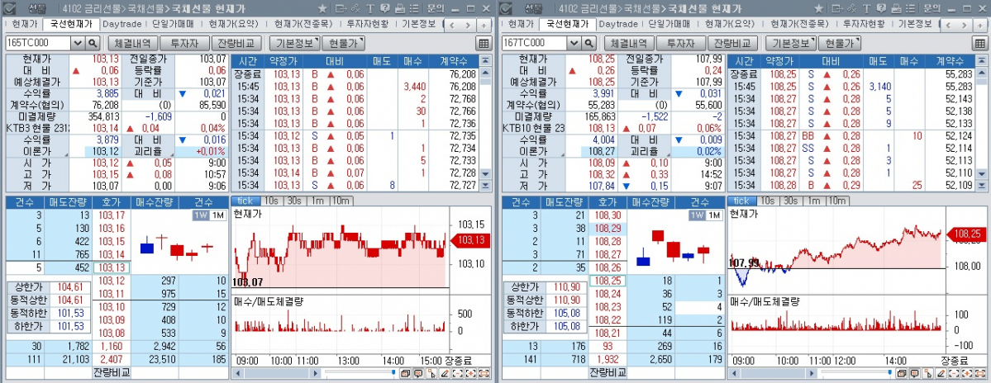The height and width of the screenshot is (383, 991).
Task: Select the 1W toggle in right order book
Action: tap(697, 215)
